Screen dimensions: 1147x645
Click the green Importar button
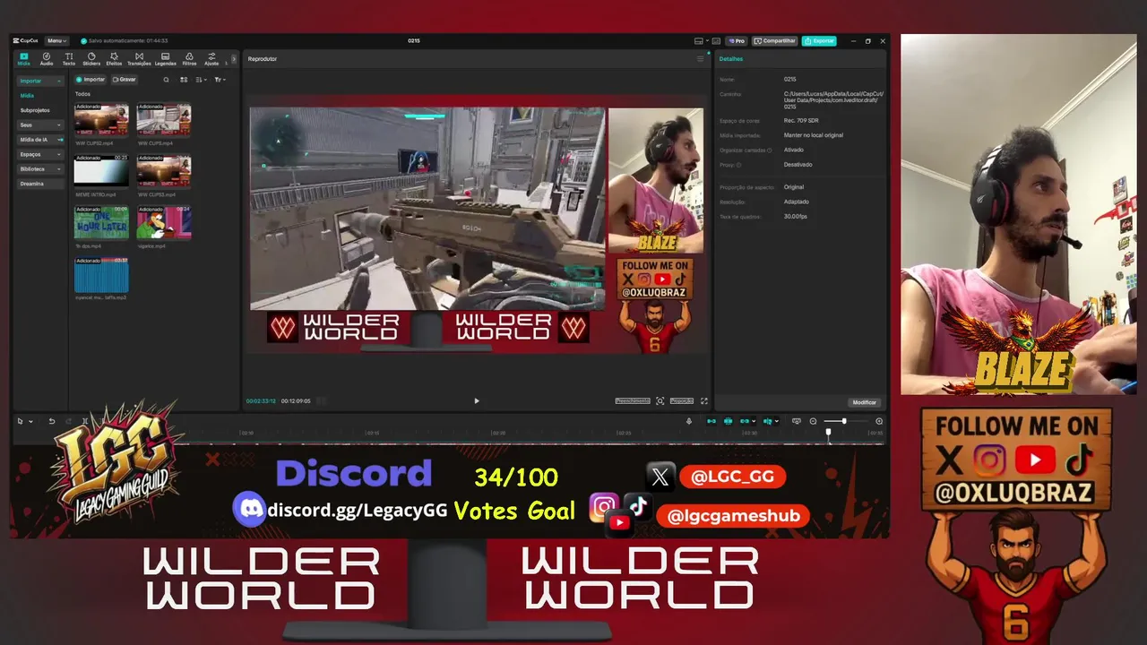coord(91,80)
